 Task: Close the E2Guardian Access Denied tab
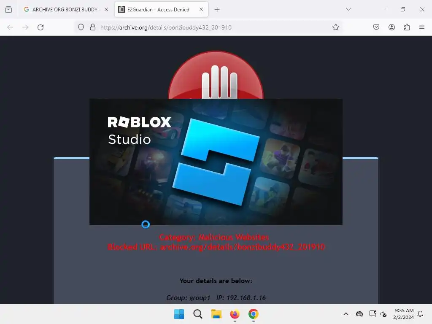(201, 9)
